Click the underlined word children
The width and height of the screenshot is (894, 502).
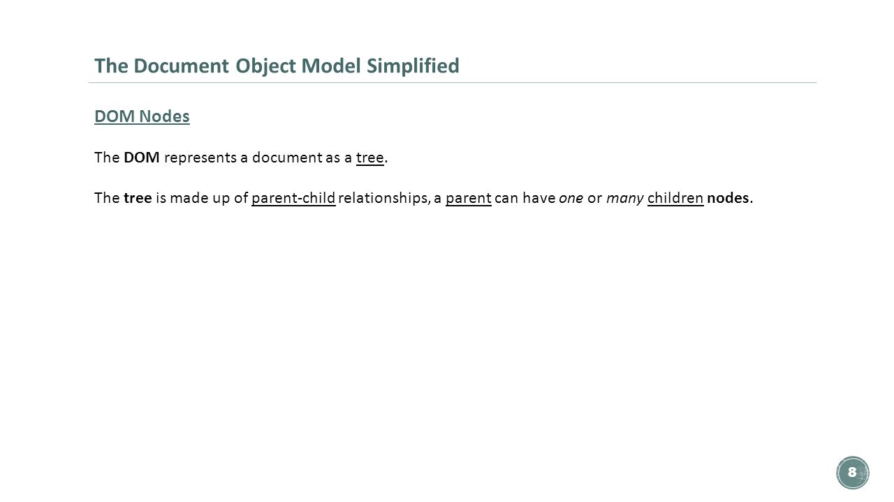(675, 198)
